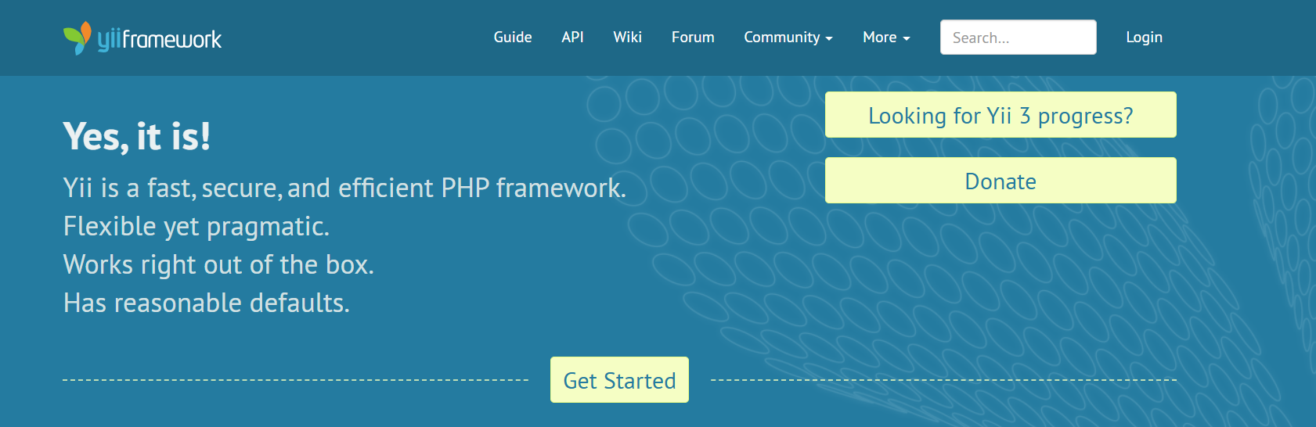Click the Login link

point(1144,38)
